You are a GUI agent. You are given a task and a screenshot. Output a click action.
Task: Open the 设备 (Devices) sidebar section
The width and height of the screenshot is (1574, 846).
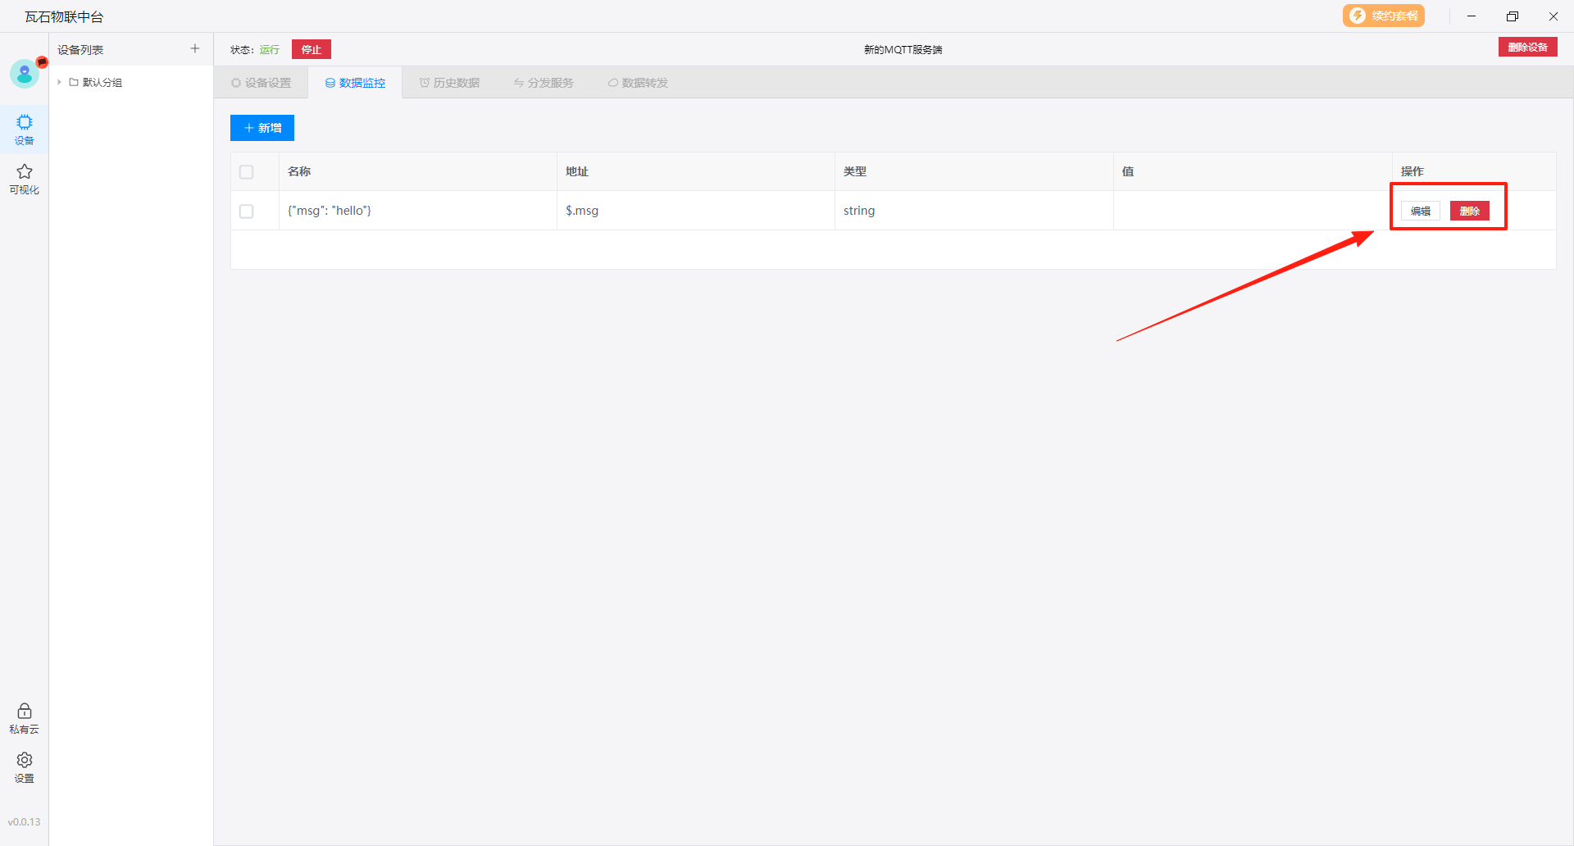pos(25,130)
